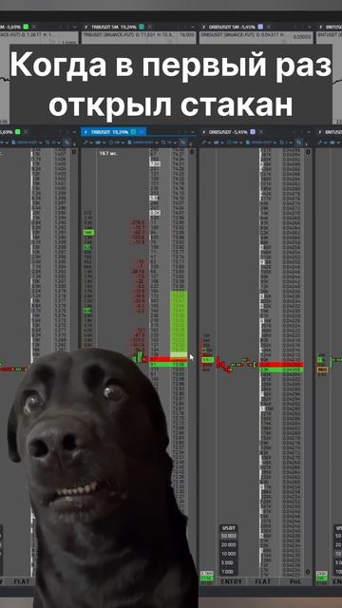Click the purple marker on ORBSUSDT -5.45% tab

254,132
